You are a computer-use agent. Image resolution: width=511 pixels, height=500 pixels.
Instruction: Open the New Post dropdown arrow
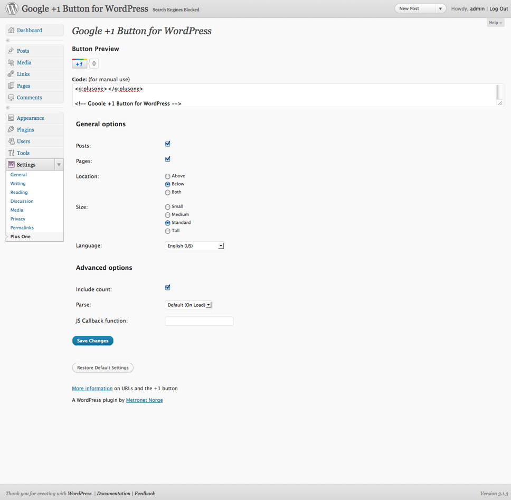[x=440, y=9]
